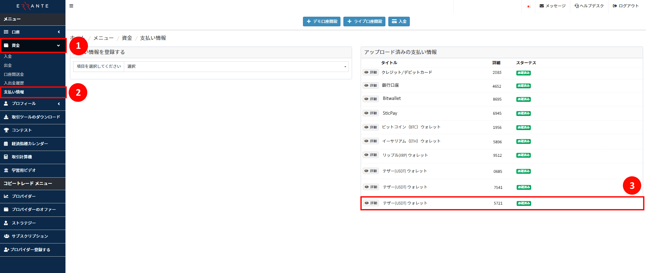The image size is (646, 273).
Task: Collapse the 資金 sidebar menu
Action: point(32,45)
